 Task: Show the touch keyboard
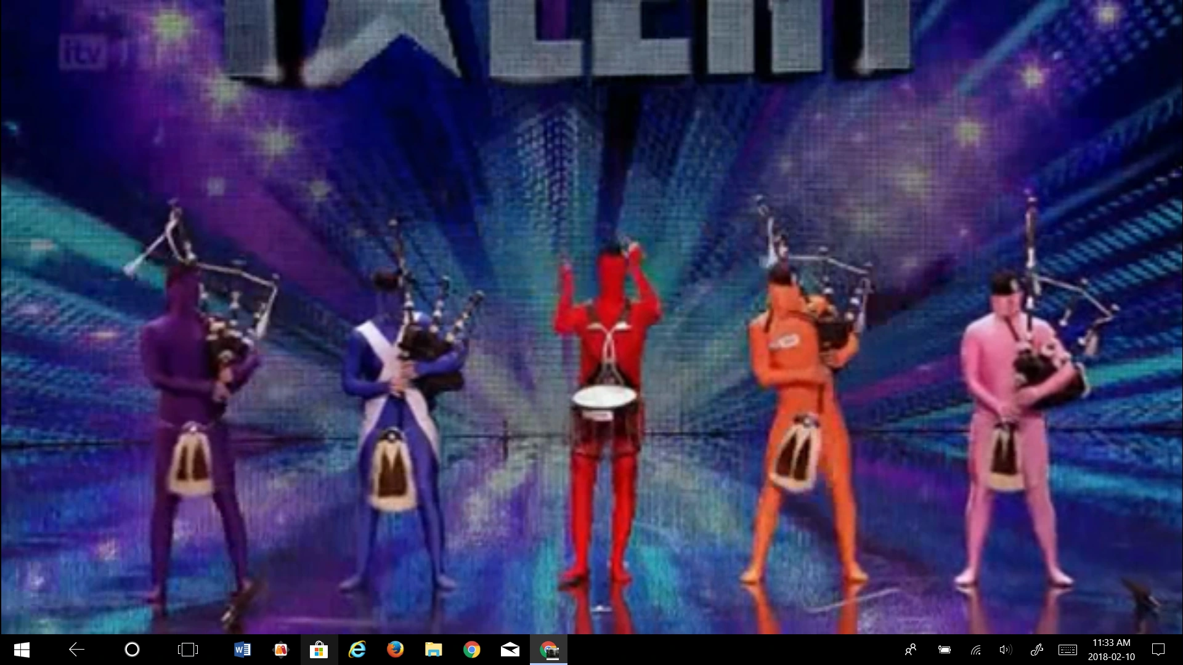(1067, 650)
